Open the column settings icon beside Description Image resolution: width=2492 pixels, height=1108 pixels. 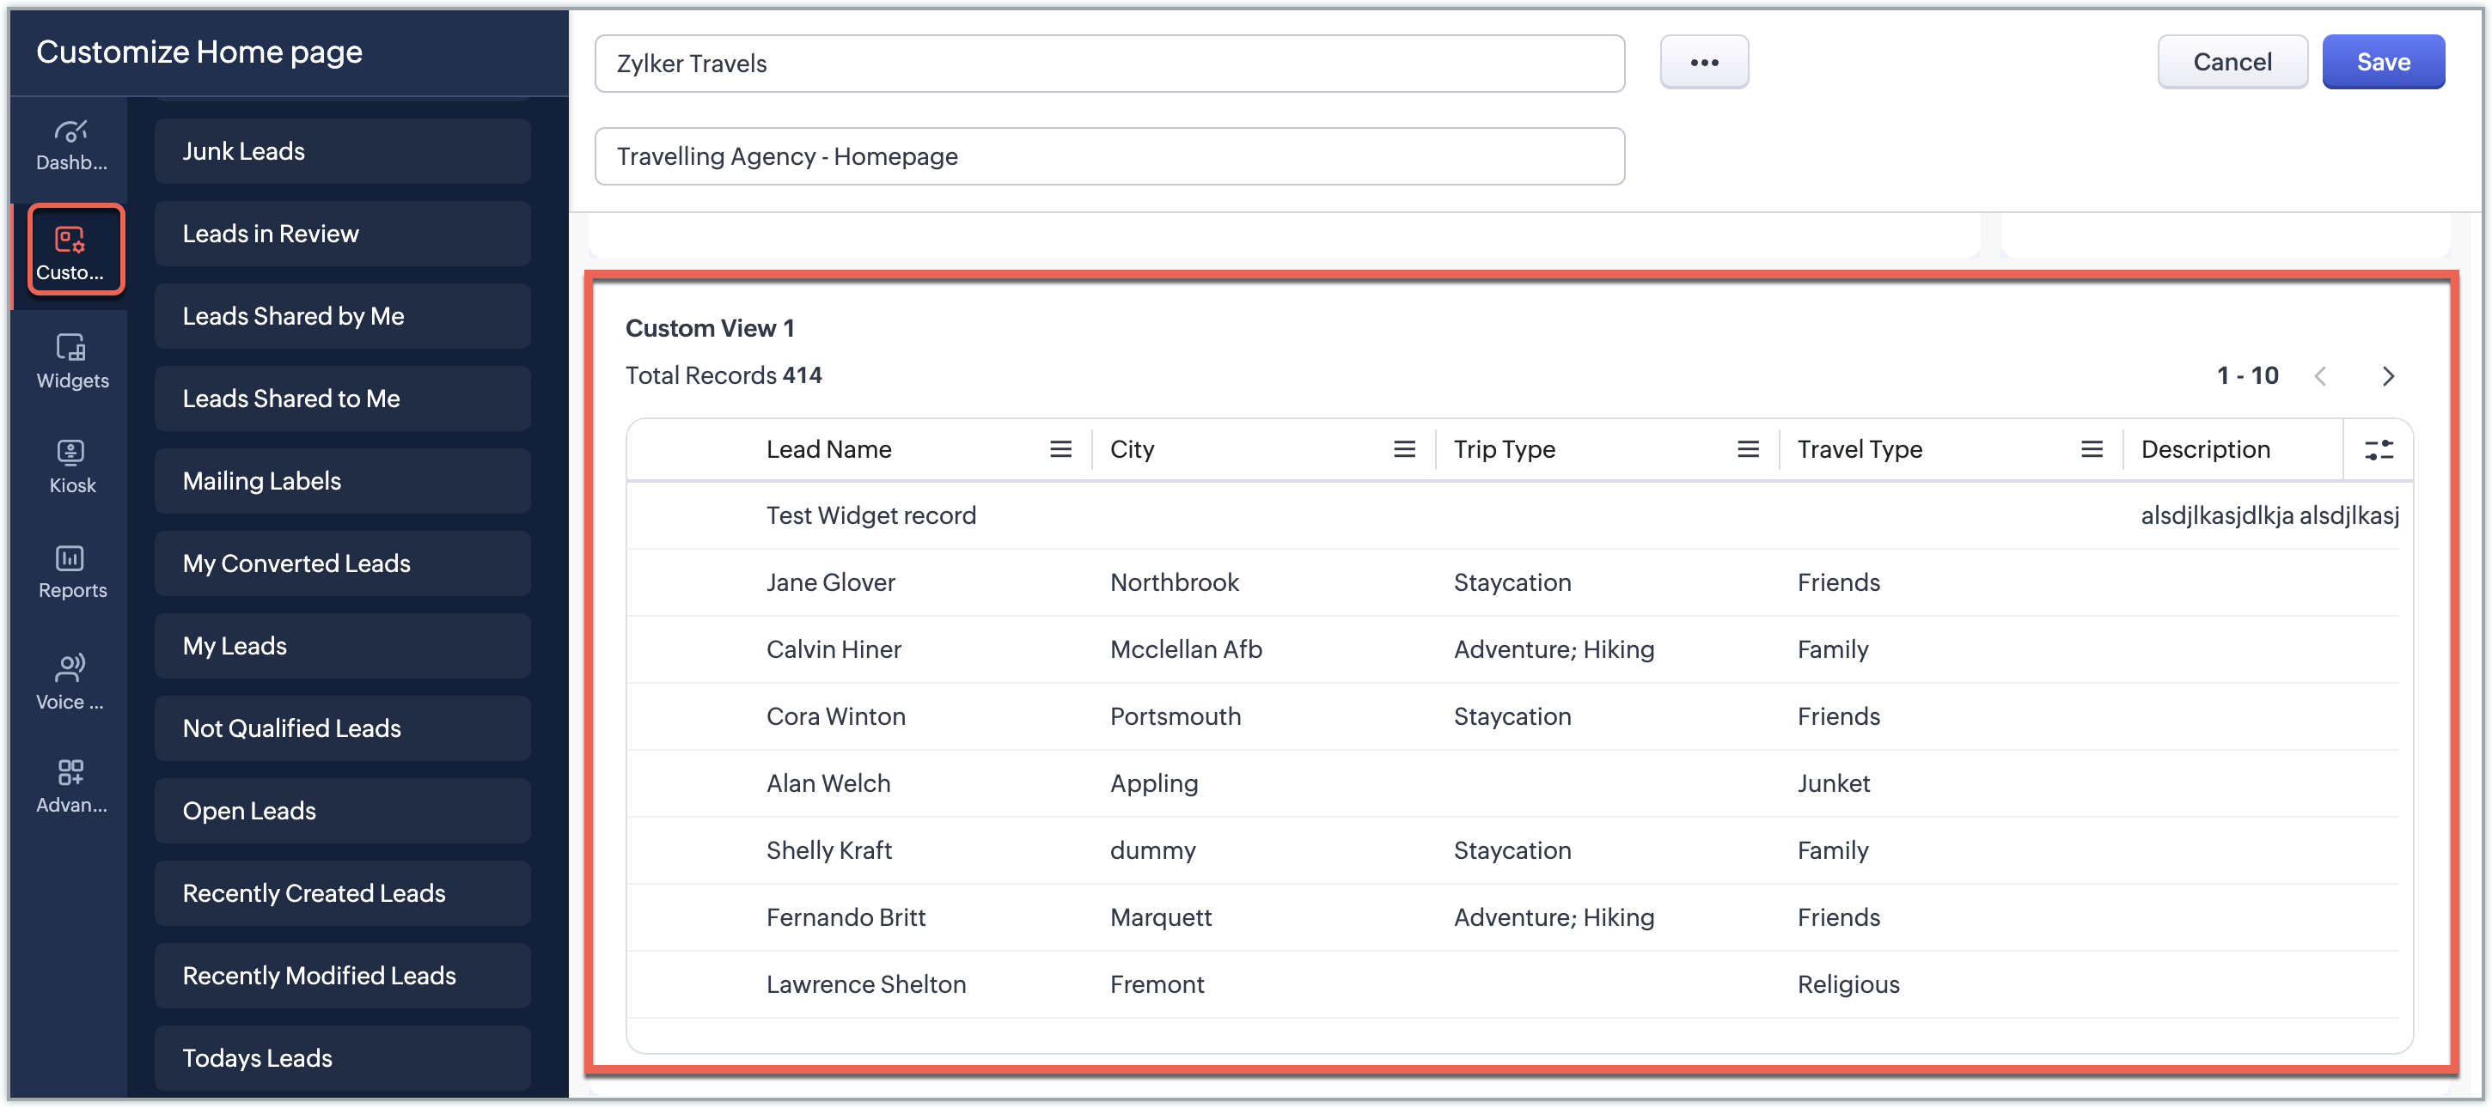[x=2378, y=449]
